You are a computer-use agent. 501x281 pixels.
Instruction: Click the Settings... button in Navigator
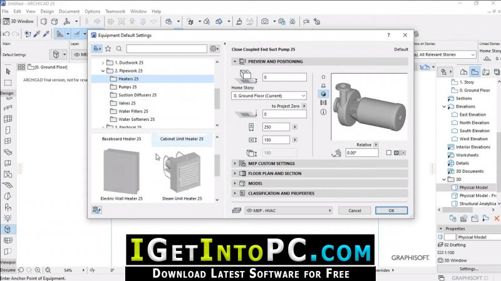coord(468,269)
